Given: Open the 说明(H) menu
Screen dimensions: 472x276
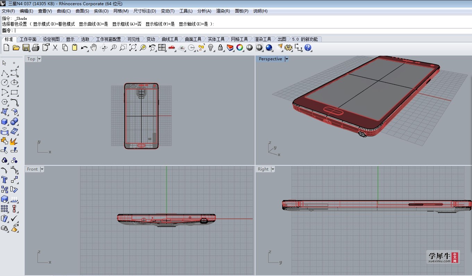Looking at the screenshot, I should pyautogui.click(x=260, y=11).
